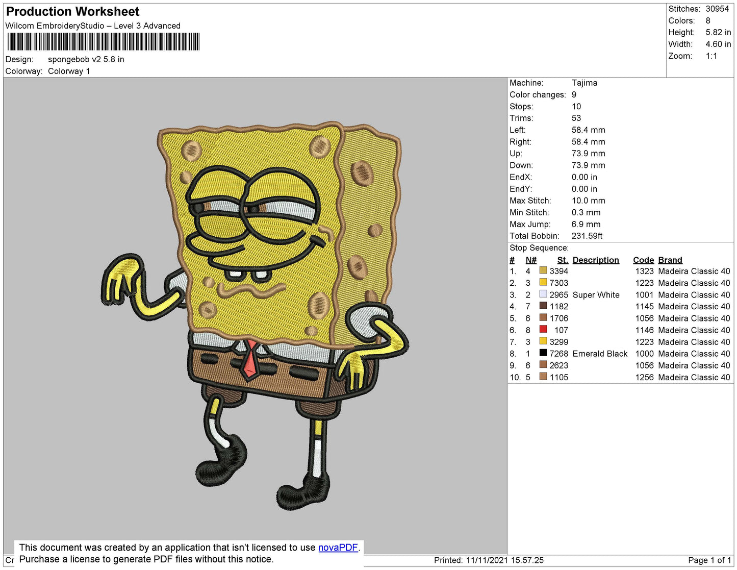
Task: Click the Brand column header
Action: click(x=670, y=260)
